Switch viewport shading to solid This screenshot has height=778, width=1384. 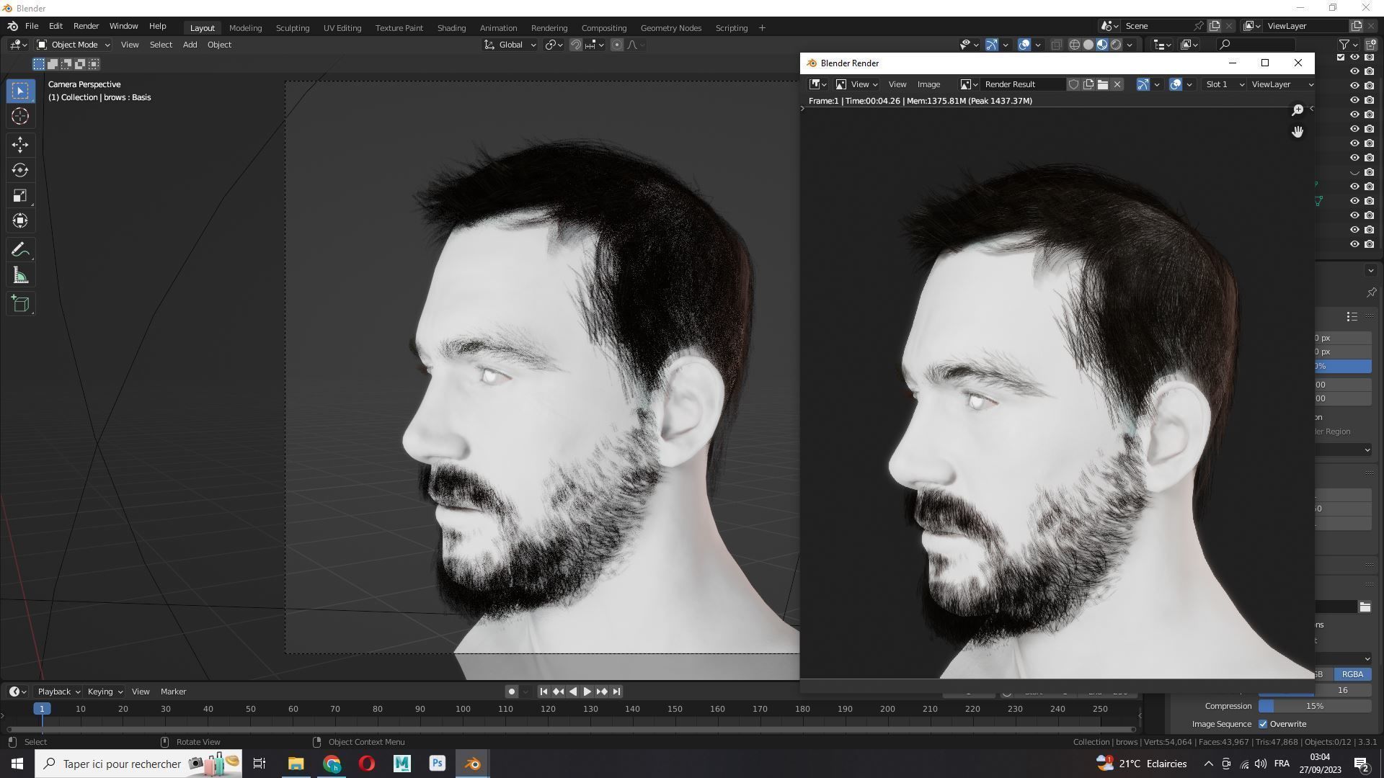coord(1088,45)
